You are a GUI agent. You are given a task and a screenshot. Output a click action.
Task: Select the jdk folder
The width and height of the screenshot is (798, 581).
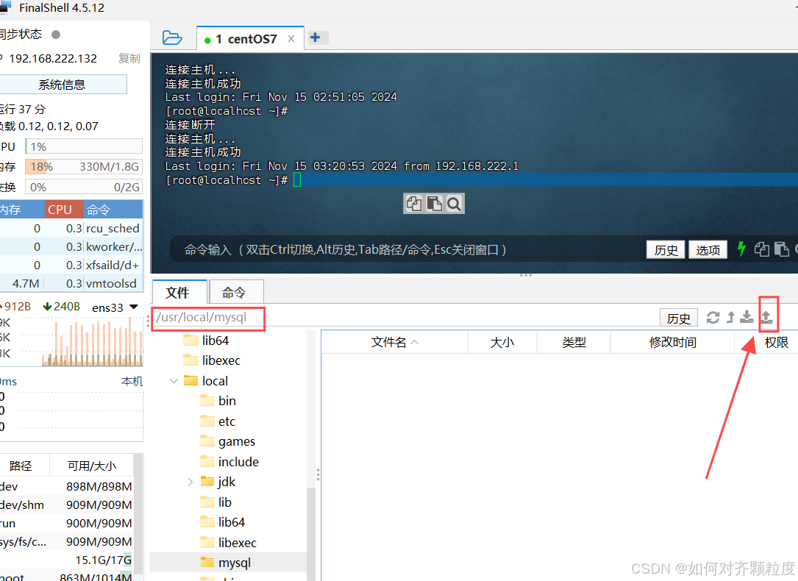pos(218,481)
